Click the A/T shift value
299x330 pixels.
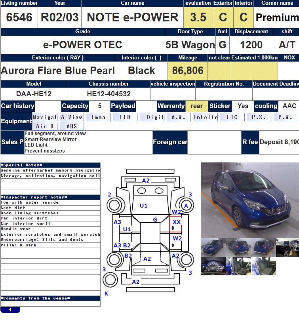click(x=287, y=45)
